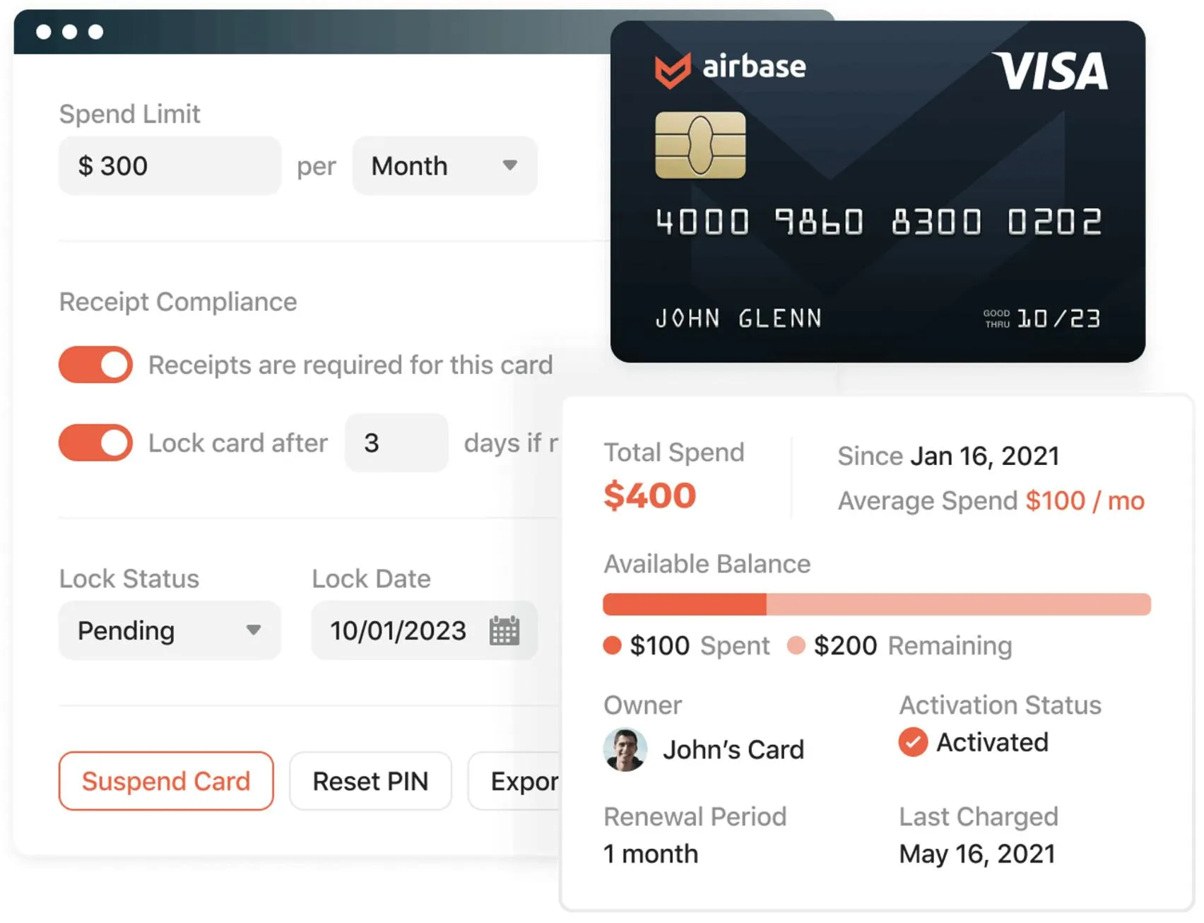Expand the Lock Status Pending dropdown

click(168, 630)
